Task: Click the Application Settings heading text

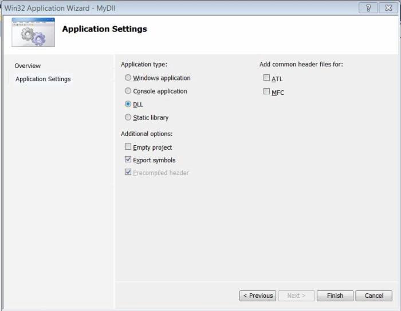Action: [104, 29]
